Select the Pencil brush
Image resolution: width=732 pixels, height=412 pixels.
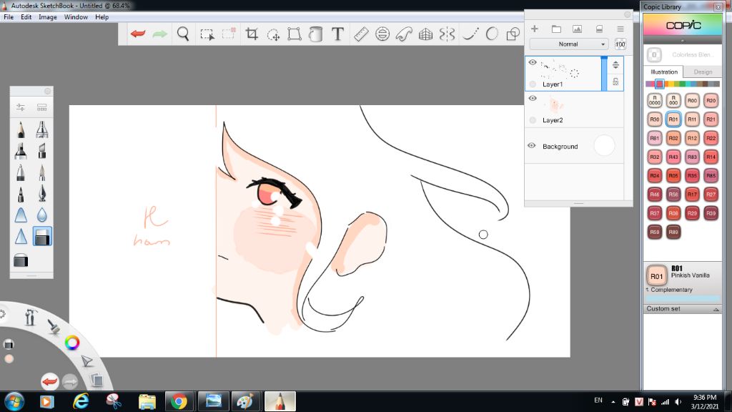[x=21, y=129]
